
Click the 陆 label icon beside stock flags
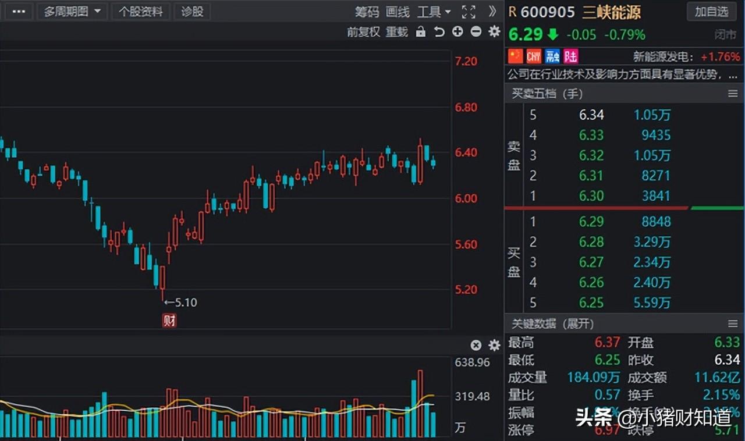point(570,55)
